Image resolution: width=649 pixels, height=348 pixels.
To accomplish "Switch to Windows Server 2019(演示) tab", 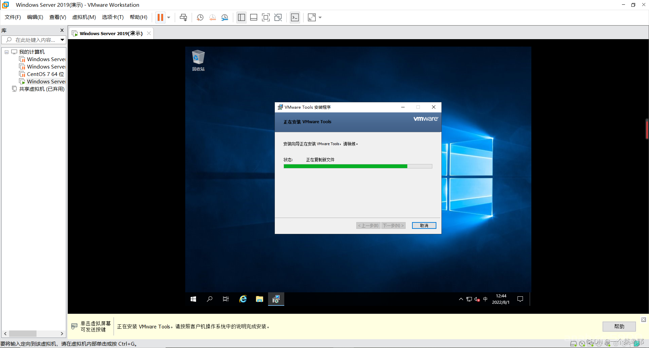I will (111, 33).
